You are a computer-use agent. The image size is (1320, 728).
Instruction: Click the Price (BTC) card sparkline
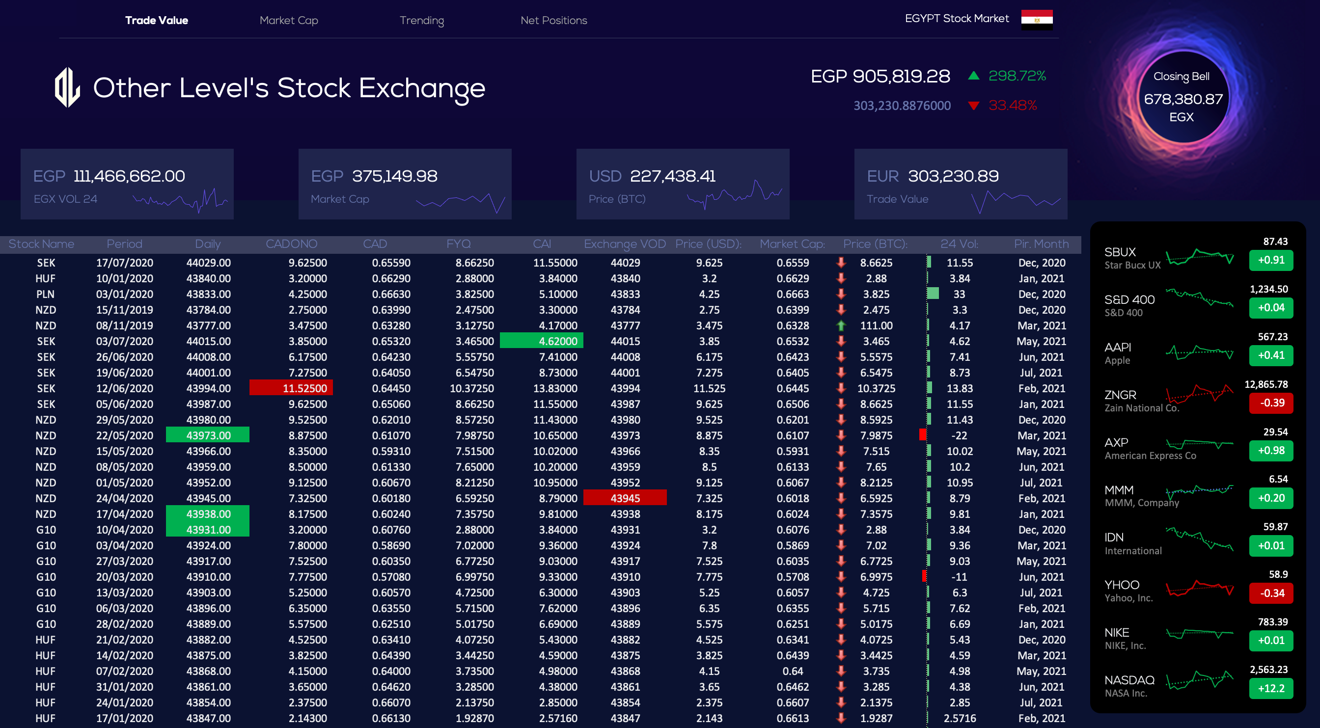pyautogui.click(x=735, y=195)
